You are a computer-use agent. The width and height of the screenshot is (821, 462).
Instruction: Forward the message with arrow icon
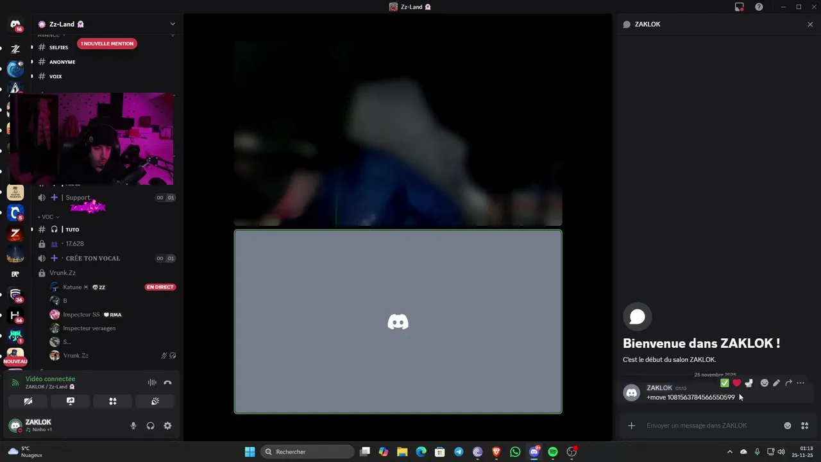coord(788,383)
